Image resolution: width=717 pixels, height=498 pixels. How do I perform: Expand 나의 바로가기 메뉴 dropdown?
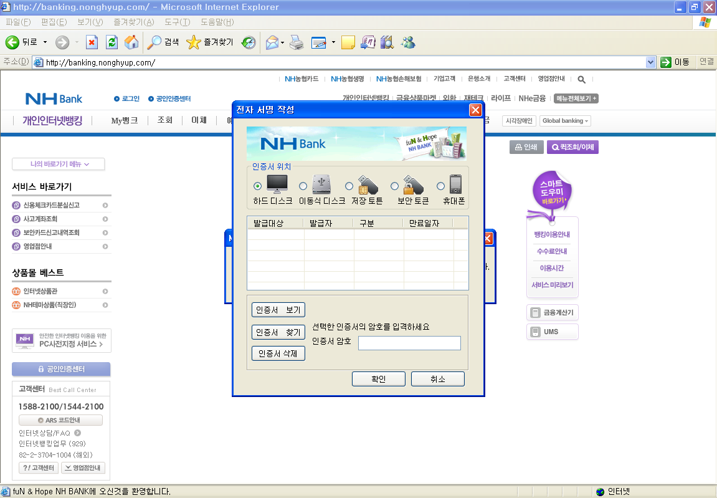59,164
